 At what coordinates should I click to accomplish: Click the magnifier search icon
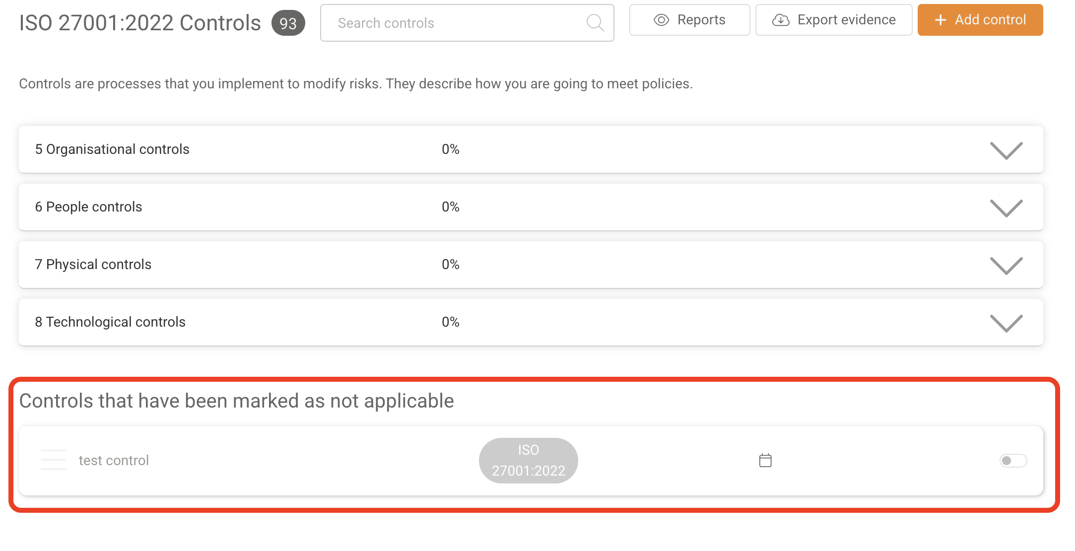click(x=595, y=23)
